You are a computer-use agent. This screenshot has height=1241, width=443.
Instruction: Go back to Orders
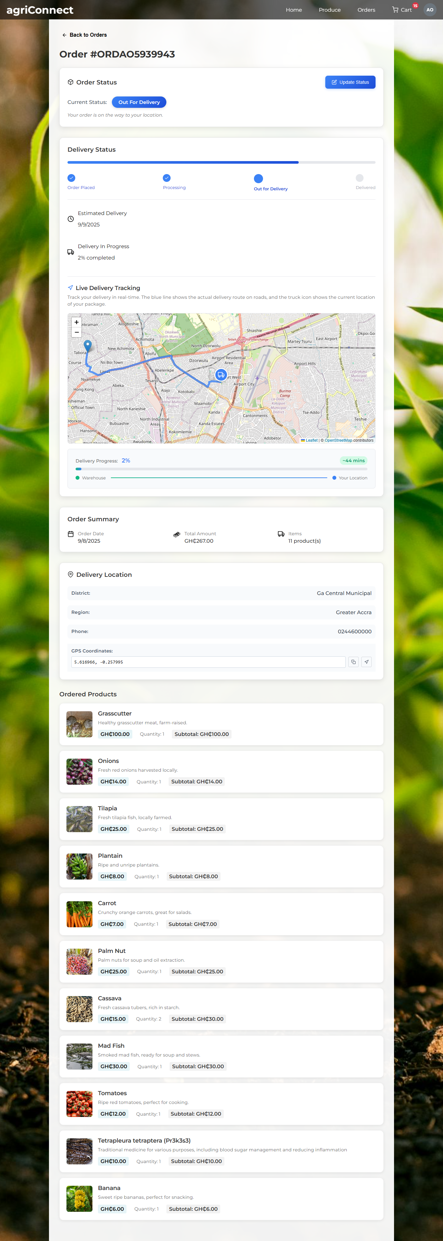click(85, 35)
